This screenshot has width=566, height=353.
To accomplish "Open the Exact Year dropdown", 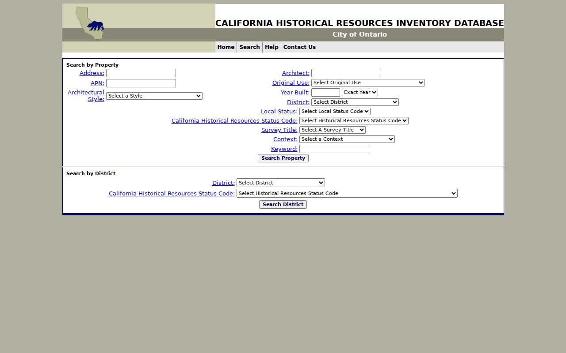I will [360, 92].
